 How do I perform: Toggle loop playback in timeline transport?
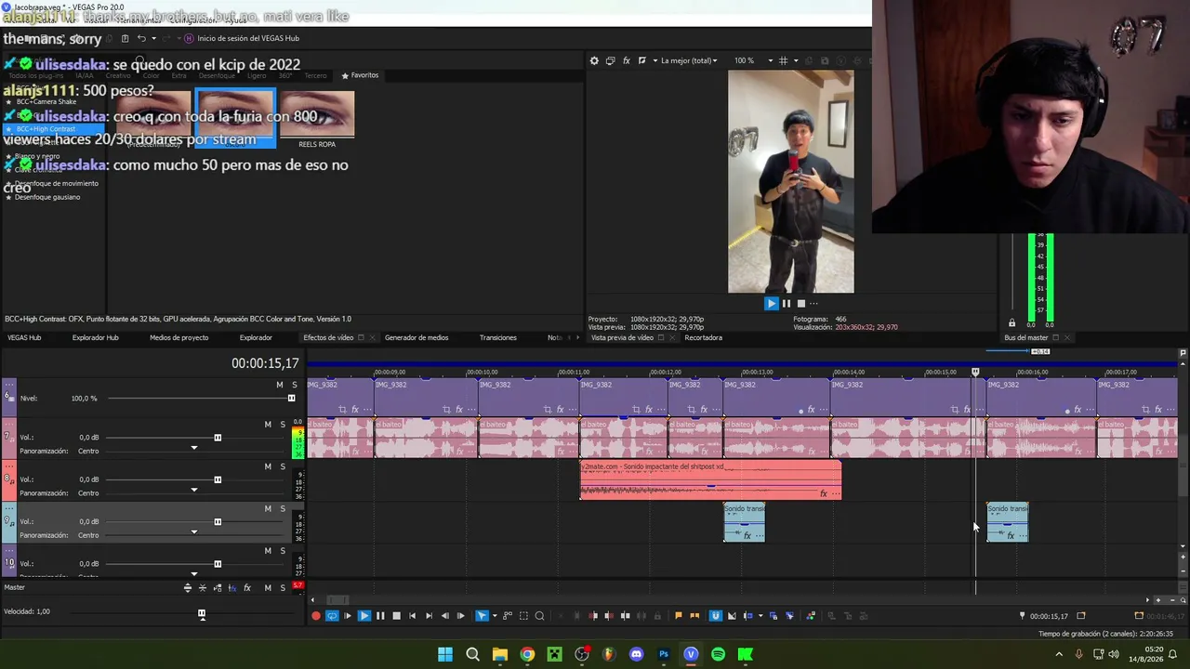332,615
